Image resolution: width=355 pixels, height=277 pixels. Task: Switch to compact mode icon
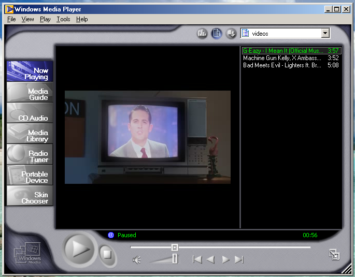(334, 255)
